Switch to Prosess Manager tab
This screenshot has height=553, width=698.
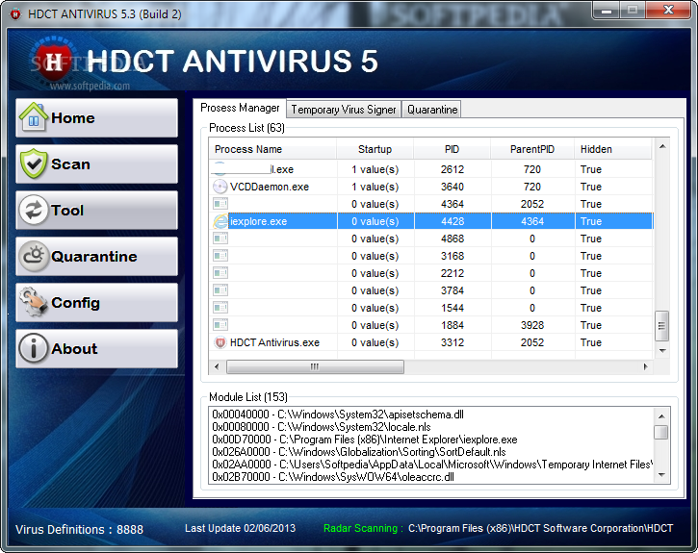[240, 108]
